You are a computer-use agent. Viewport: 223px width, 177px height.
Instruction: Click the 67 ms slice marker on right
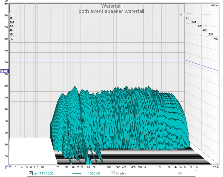[188, 18]
